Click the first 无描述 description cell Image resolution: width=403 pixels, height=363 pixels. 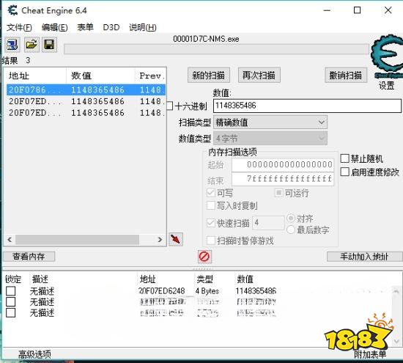[42, 291]
